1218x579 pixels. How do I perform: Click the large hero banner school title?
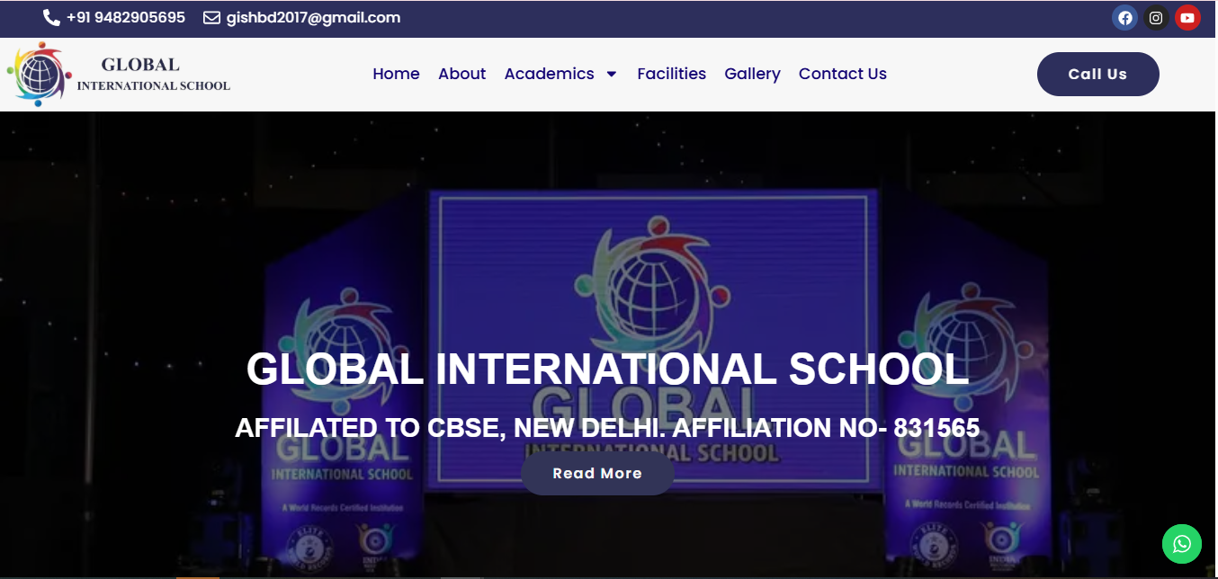[607, 370]
